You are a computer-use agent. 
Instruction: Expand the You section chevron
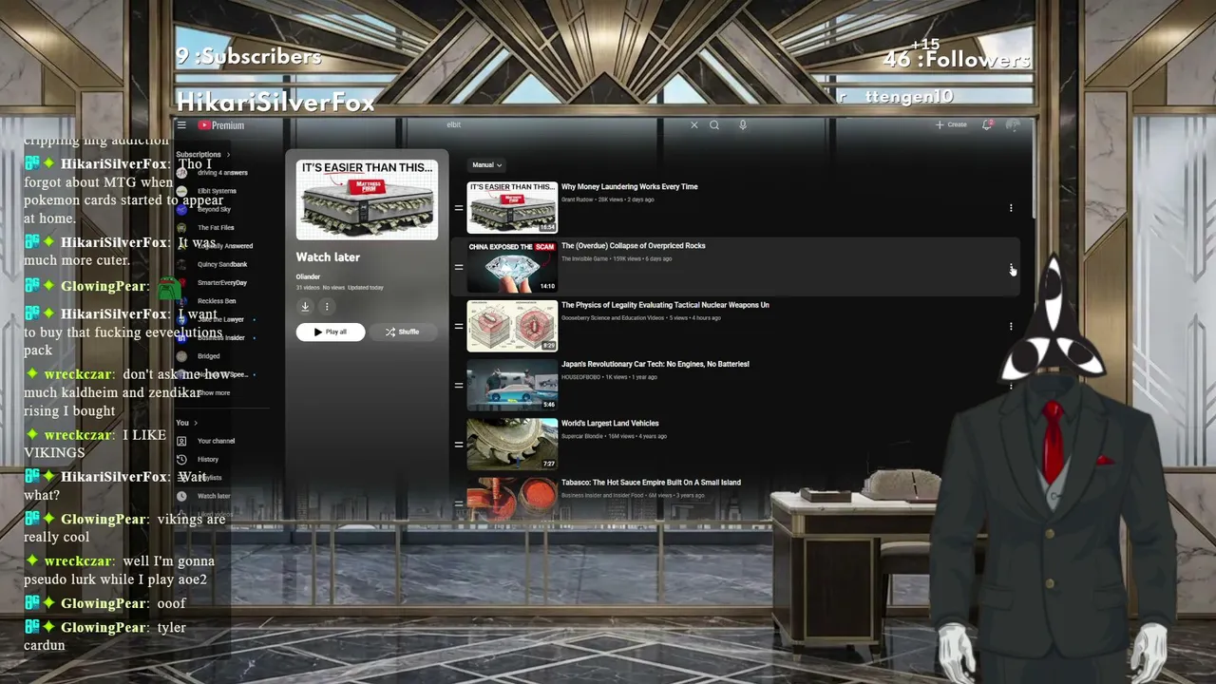[196, 423]
